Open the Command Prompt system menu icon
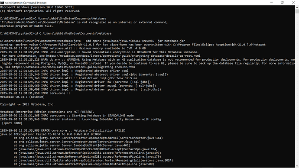 point(2,3)
